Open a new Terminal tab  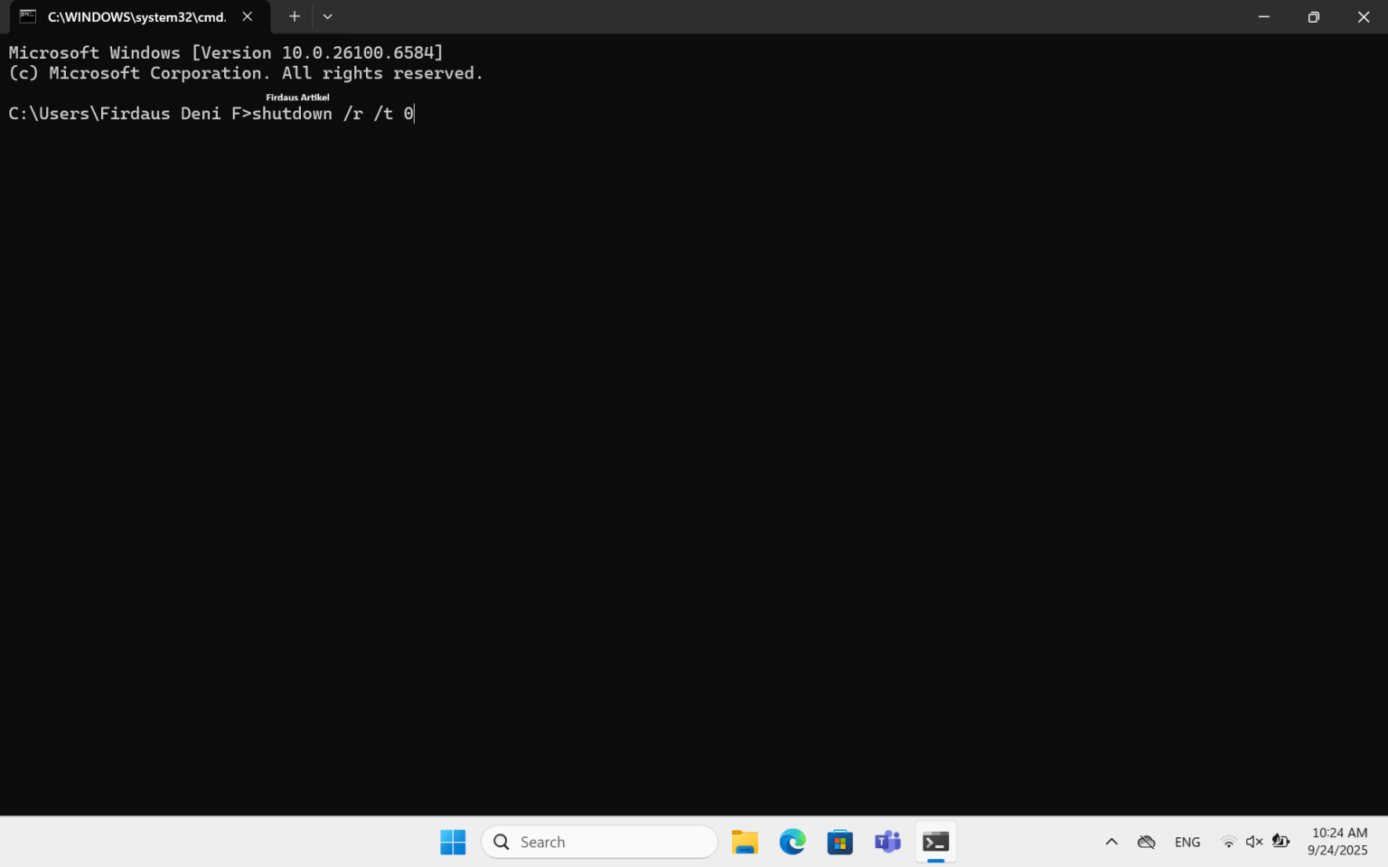pyautogui.click(x=294, y=16)
